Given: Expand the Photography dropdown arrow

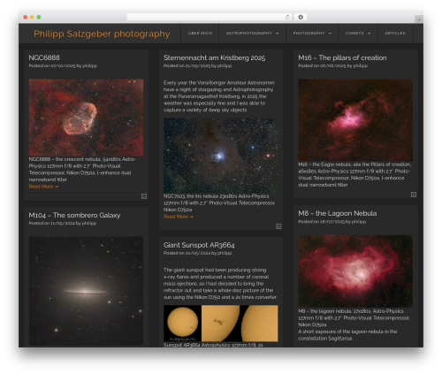Looking at the screenshot, I should point(330,34).
